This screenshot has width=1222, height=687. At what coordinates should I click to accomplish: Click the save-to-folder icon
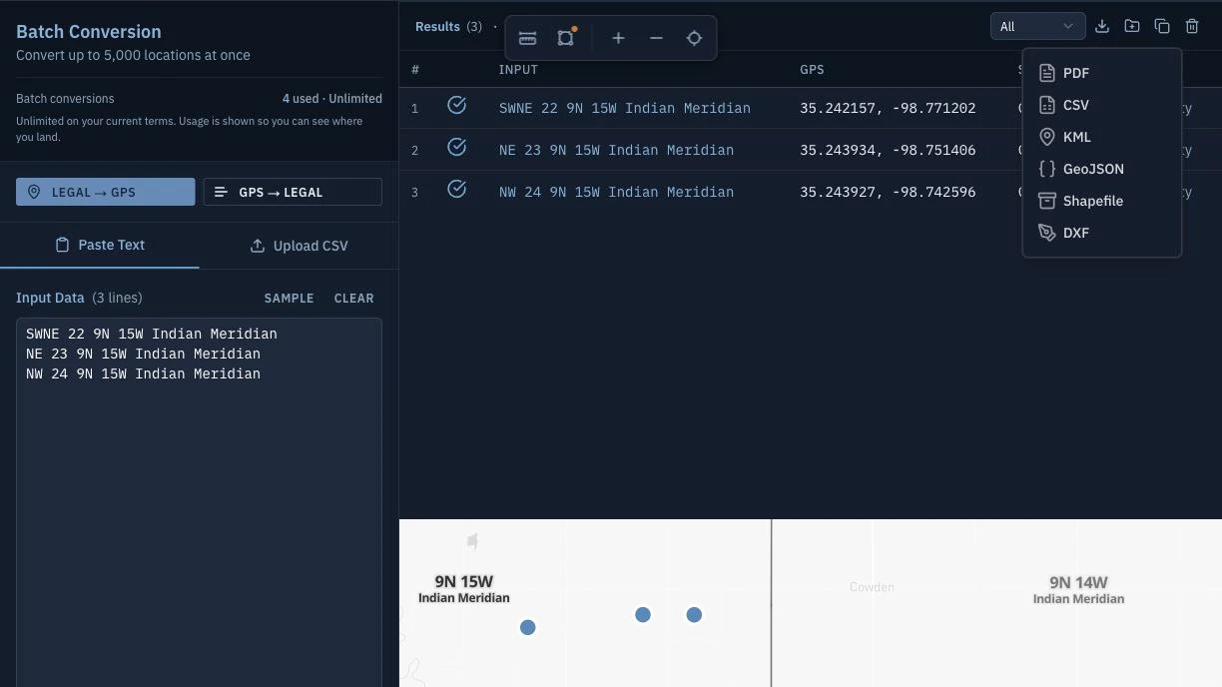click(1132, 26)
